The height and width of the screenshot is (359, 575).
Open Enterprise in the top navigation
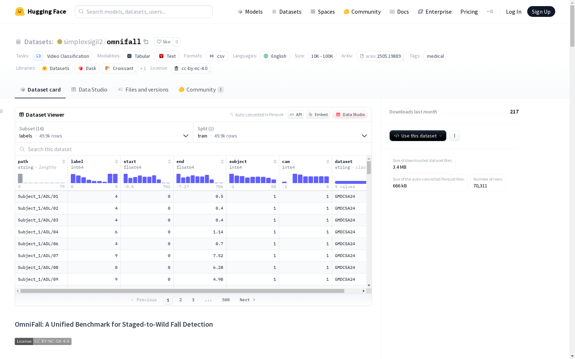click(x=434, y=11)
